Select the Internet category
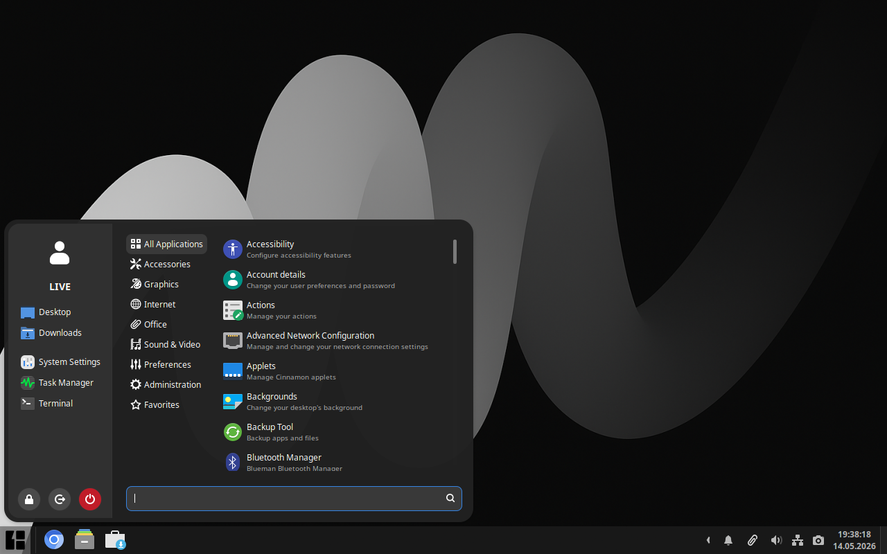 tap(166, 304)
